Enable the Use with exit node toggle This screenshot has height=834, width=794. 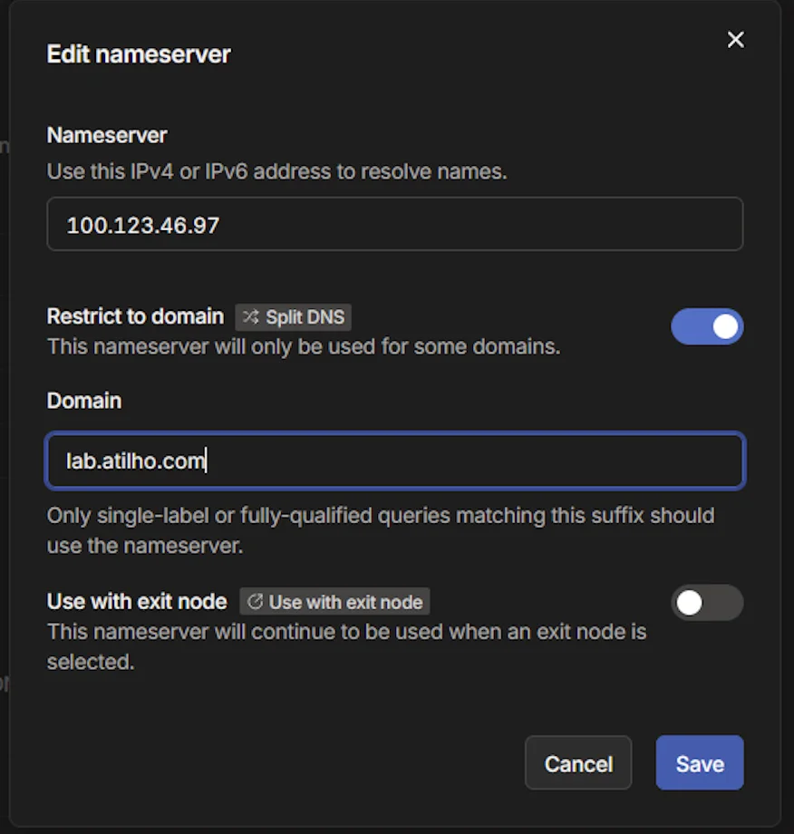click(x=707, y=603)
